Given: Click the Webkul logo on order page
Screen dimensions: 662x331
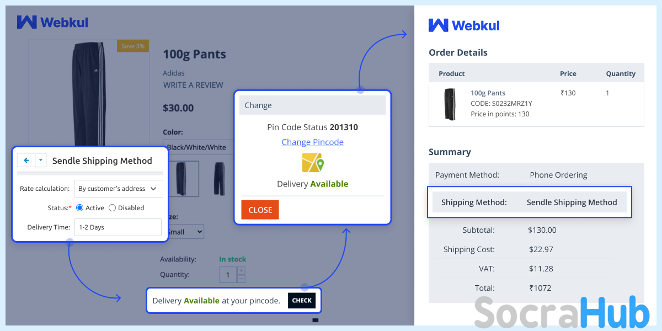Looking at the screenshot, I should pos(464,25).
